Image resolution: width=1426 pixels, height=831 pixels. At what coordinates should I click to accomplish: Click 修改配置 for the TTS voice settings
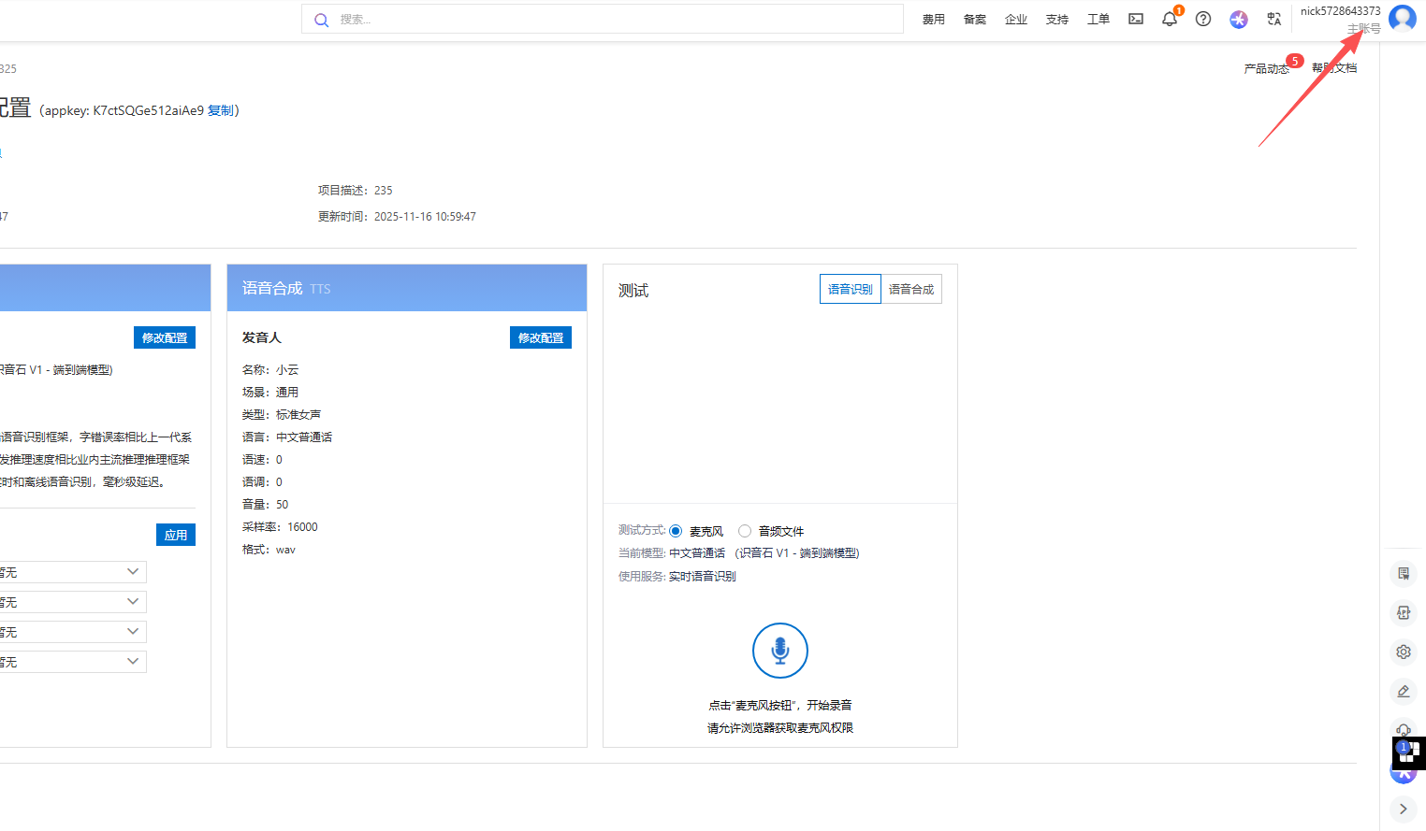(540, 337)
